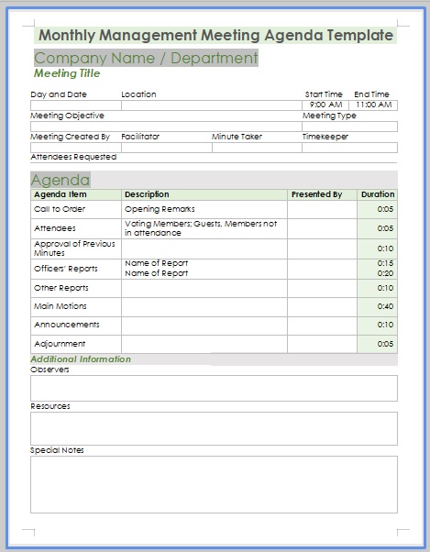
Task: Click the Facilitator input field
Action: (167, 148)
